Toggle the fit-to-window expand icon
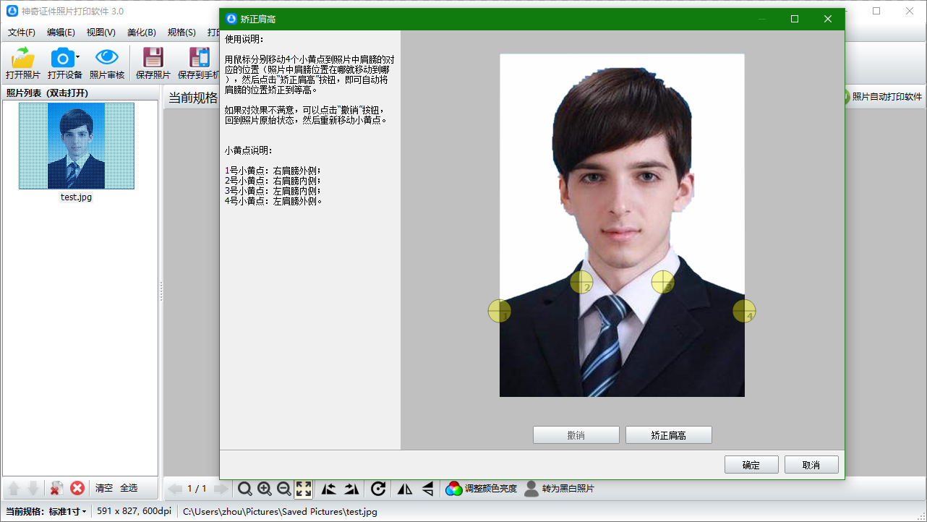The width and height of the screenshot is (927, 522). coord(304,489)
